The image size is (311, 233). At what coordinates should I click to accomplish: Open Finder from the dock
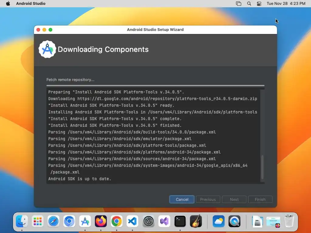(22, 221)
